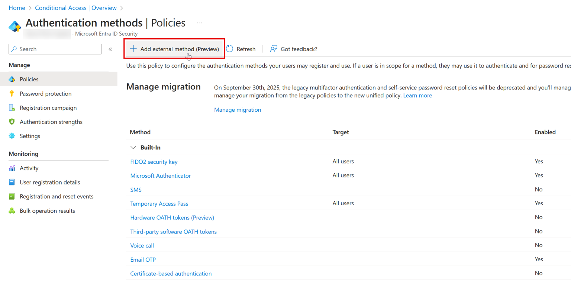Click the Activity chart icon under Monitoring
This screenshot has height=298, width=571.
coord(12,168)
